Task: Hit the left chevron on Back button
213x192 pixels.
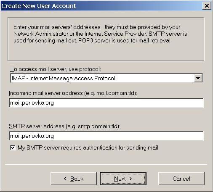Action: coord(65,179)
